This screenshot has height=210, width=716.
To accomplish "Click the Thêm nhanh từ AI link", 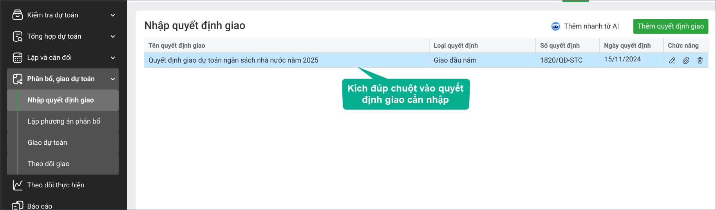I will coord(591,26).
